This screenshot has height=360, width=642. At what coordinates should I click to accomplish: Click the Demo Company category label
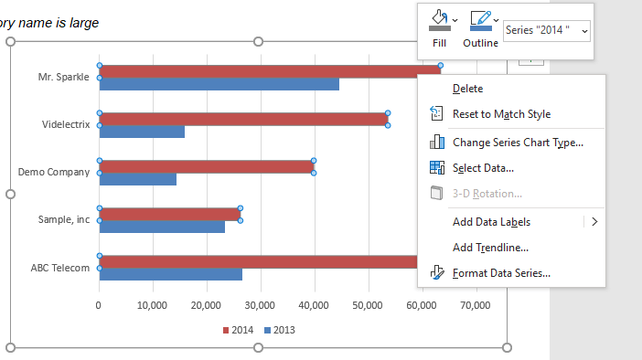click(x=54, y=172)
